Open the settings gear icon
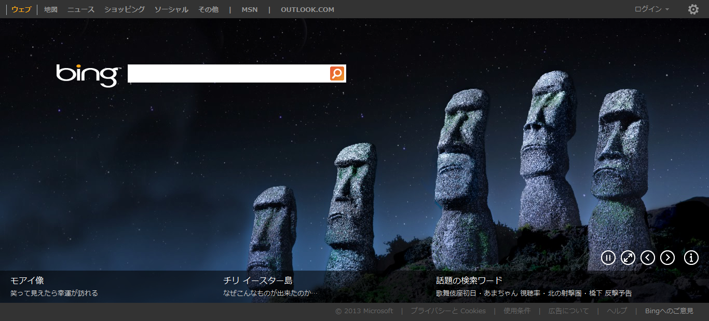 [693, 9]
